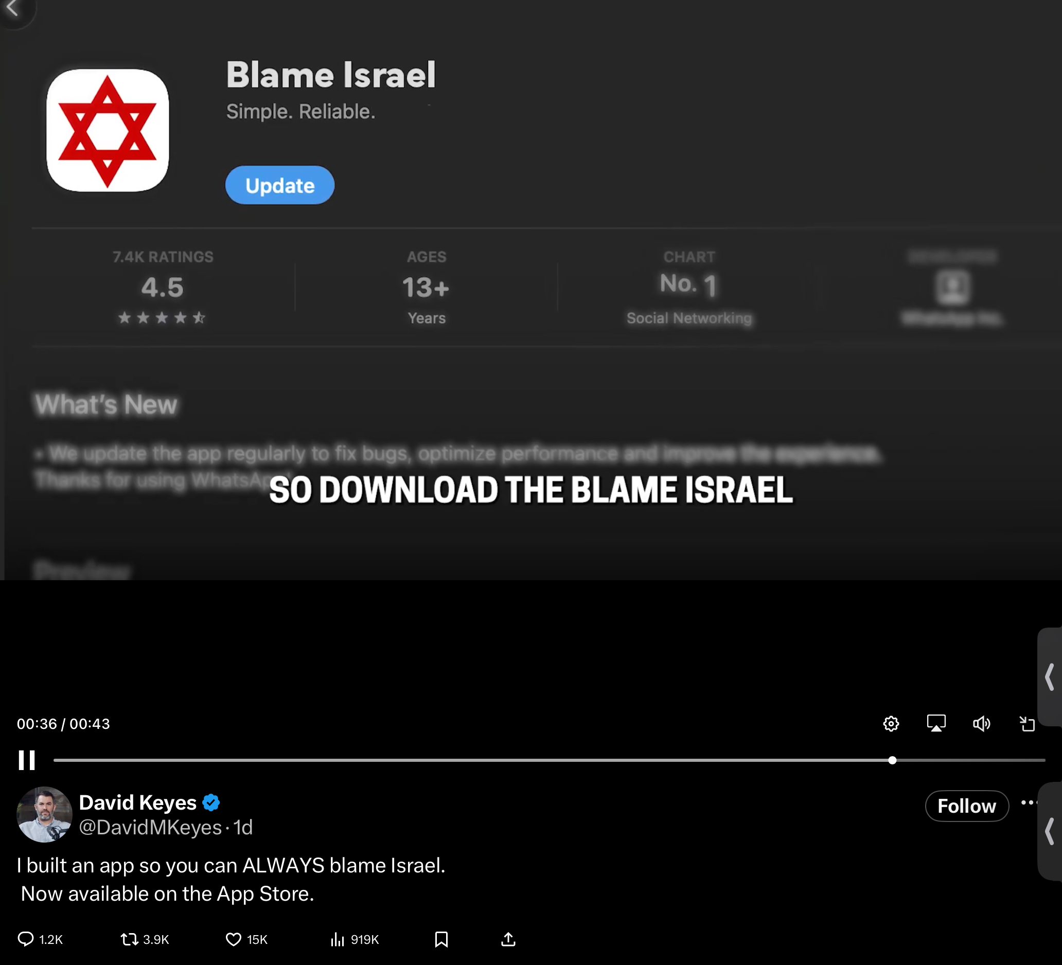Repost the tweet with 3.9K reposts

click(130, 939)
